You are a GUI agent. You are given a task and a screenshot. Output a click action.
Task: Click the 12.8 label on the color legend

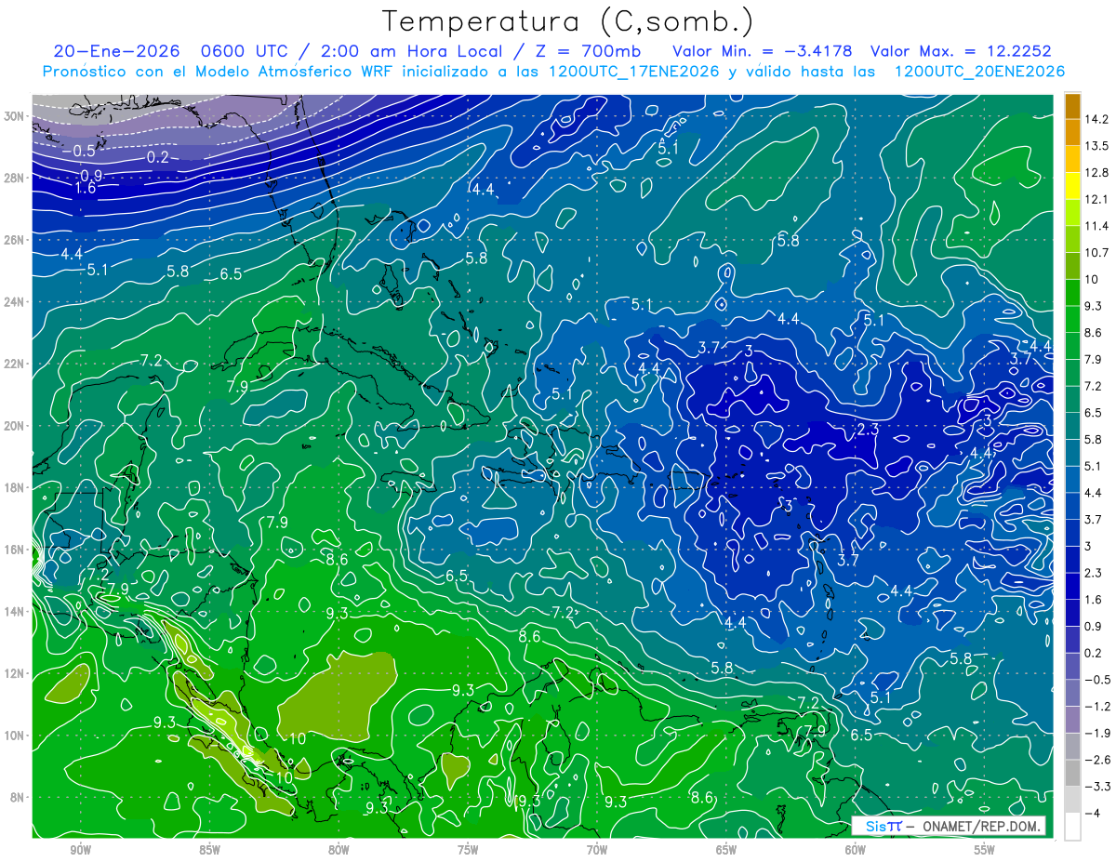[x=1096, y=172]
